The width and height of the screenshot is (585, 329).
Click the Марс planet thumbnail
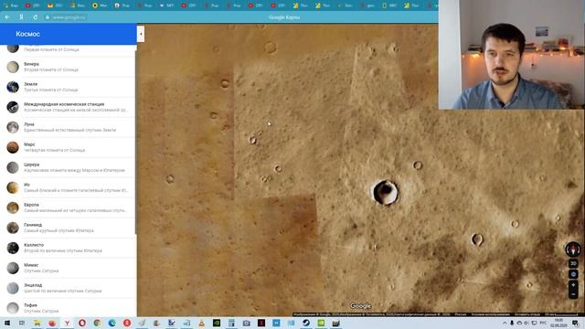tap(13, 147)
